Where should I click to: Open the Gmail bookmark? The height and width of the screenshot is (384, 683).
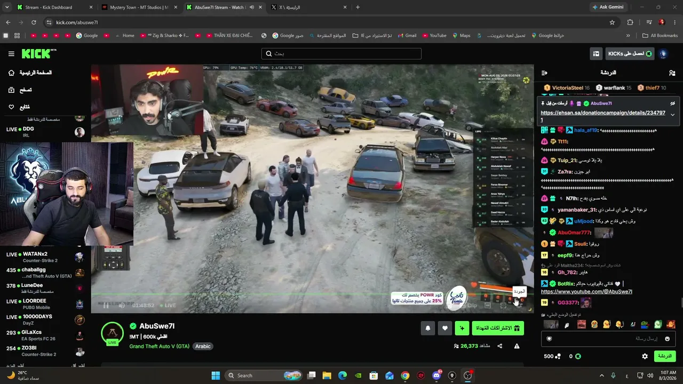click(407, 36)
